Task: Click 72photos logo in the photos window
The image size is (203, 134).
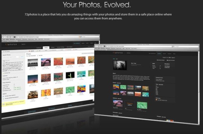Action: pyautogui.click(x=11, y=44)
